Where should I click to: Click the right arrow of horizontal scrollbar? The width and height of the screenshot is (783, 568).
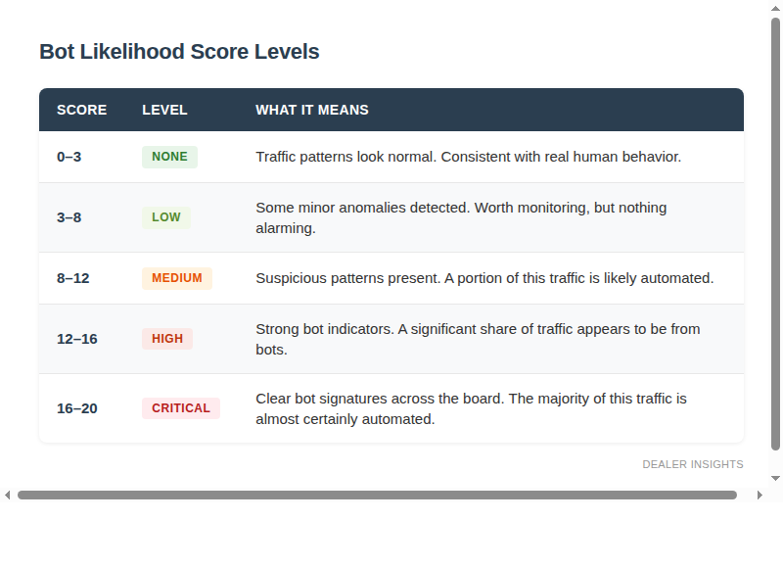(760, 496)
